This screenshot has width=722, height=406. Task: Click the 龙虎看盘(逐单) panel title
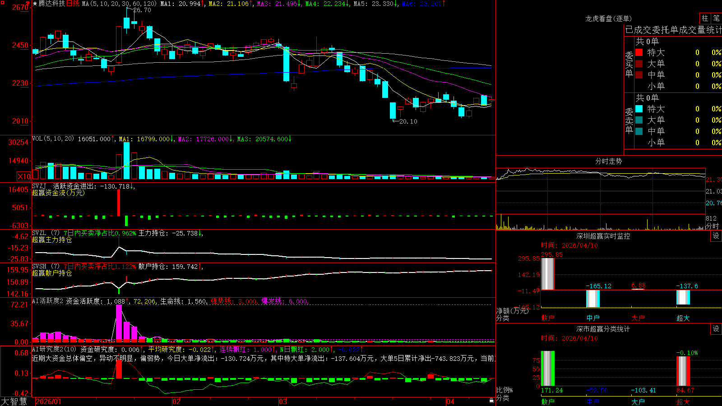pyautogui.click(x=608, y=18)
